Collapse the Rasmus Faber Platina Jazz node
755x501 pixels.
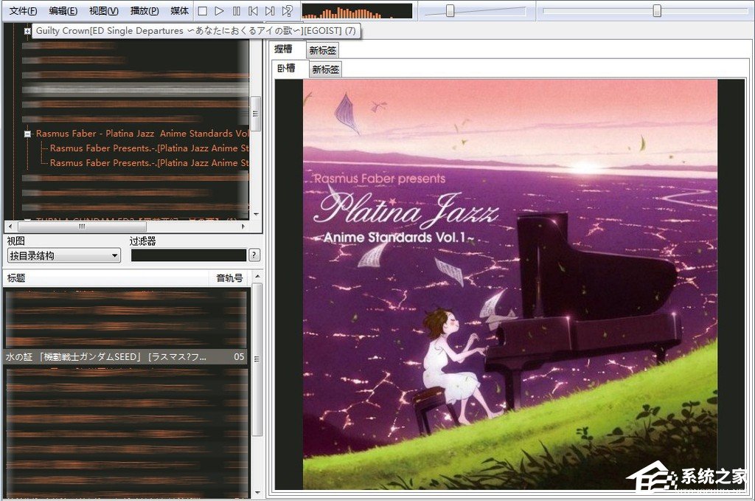pyautogui.click(x=27, y=134)
